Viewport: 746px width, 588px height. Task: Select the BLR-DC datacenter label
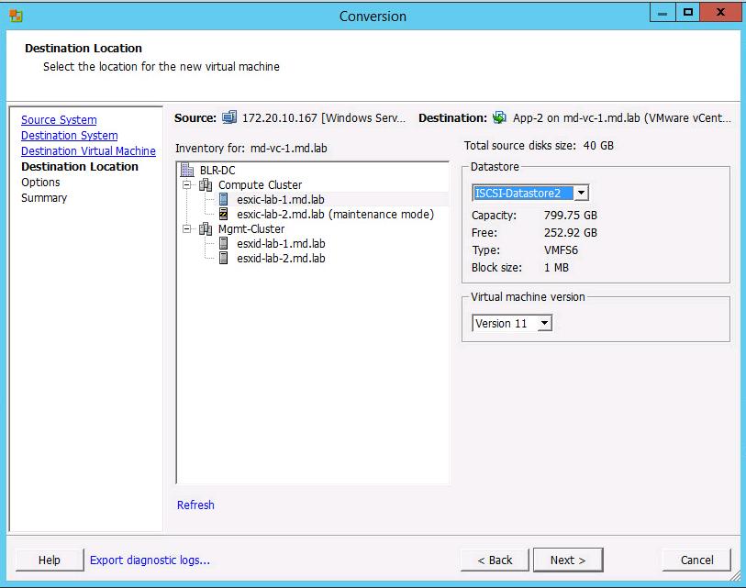pyautogui.click(x=217, y=170)
